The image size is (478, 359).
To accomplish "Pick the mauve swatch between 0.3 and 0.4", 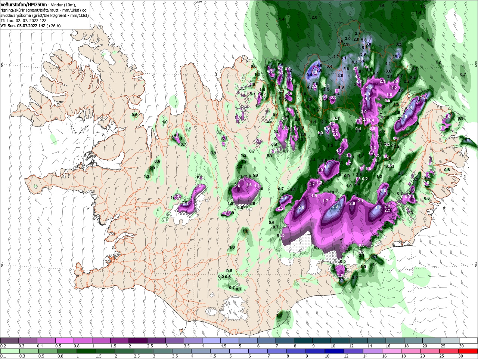I will click(28, 340).
